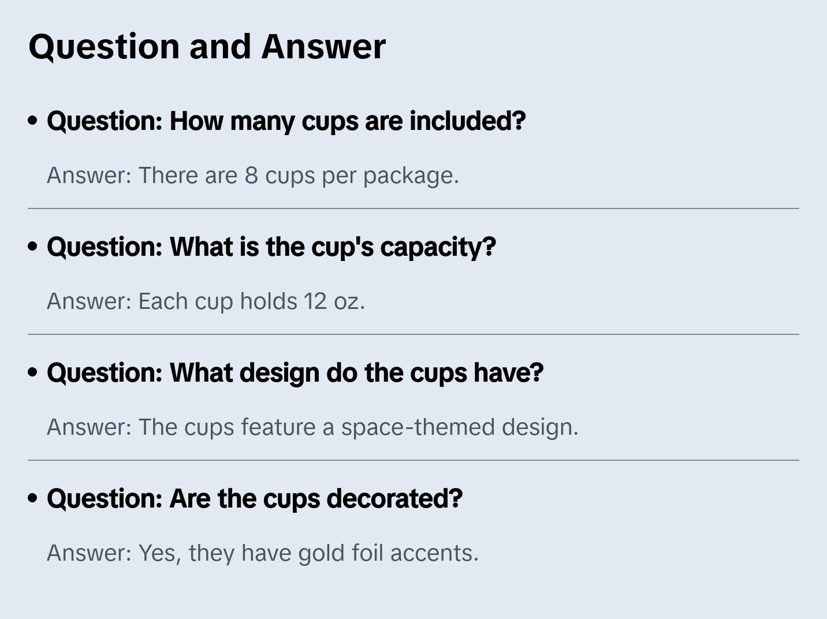This screenshot has height=619, width=827.
Task: Click the "Question and Answer" heading
Action: [x=207, y=46]
